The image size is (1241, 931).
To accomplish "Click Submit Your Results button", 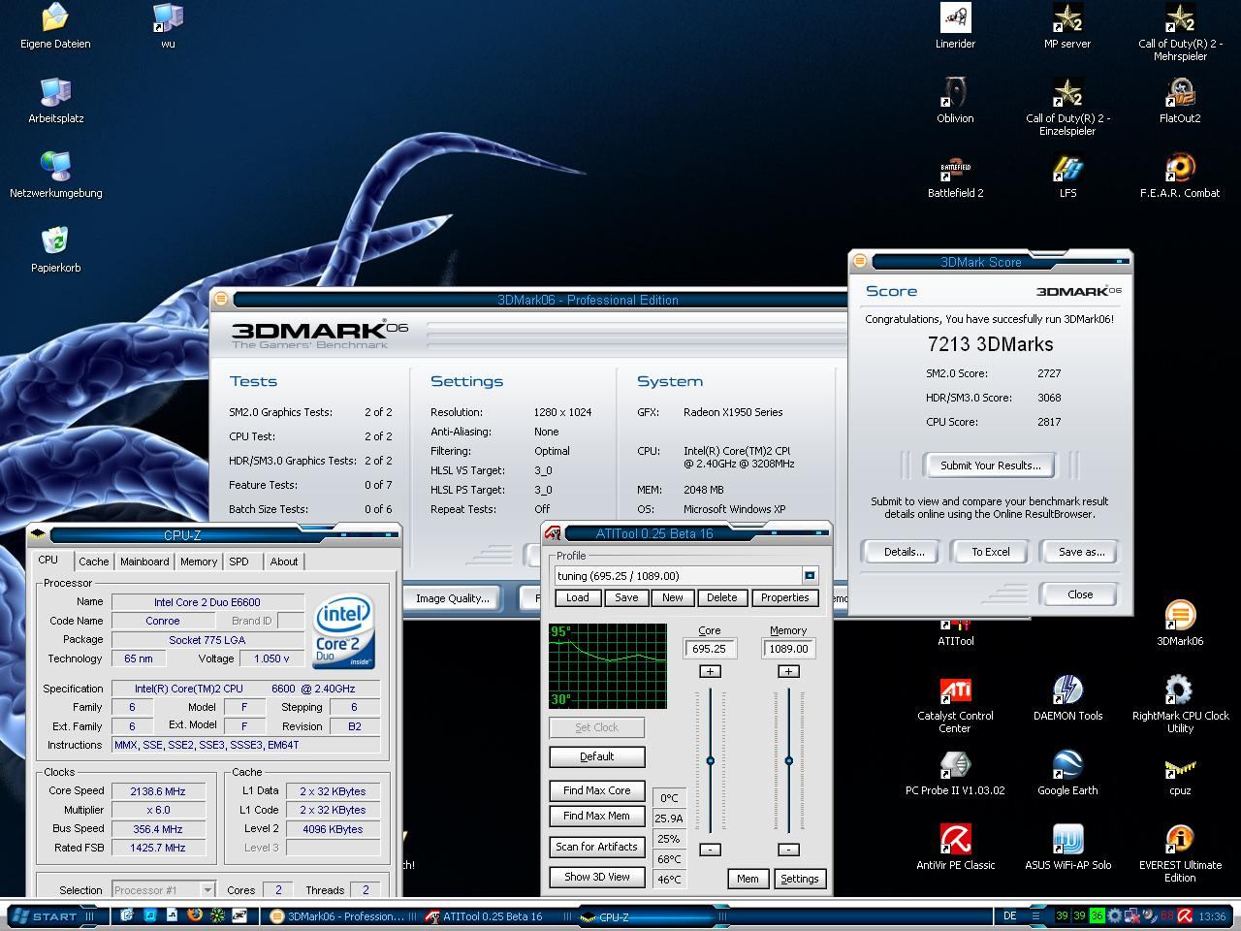I will point(990,465).
